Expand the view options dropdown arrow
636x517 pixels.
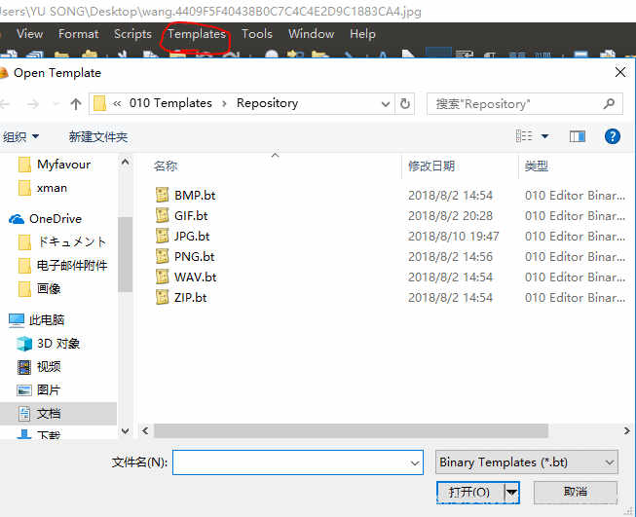(x=544, y=136)
